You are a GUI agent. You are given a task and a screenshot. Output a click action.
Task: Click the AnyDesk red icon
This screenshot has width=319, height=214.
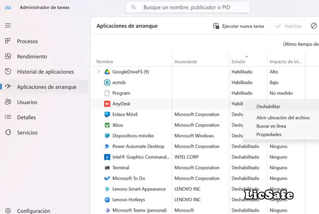pos(107,104)
